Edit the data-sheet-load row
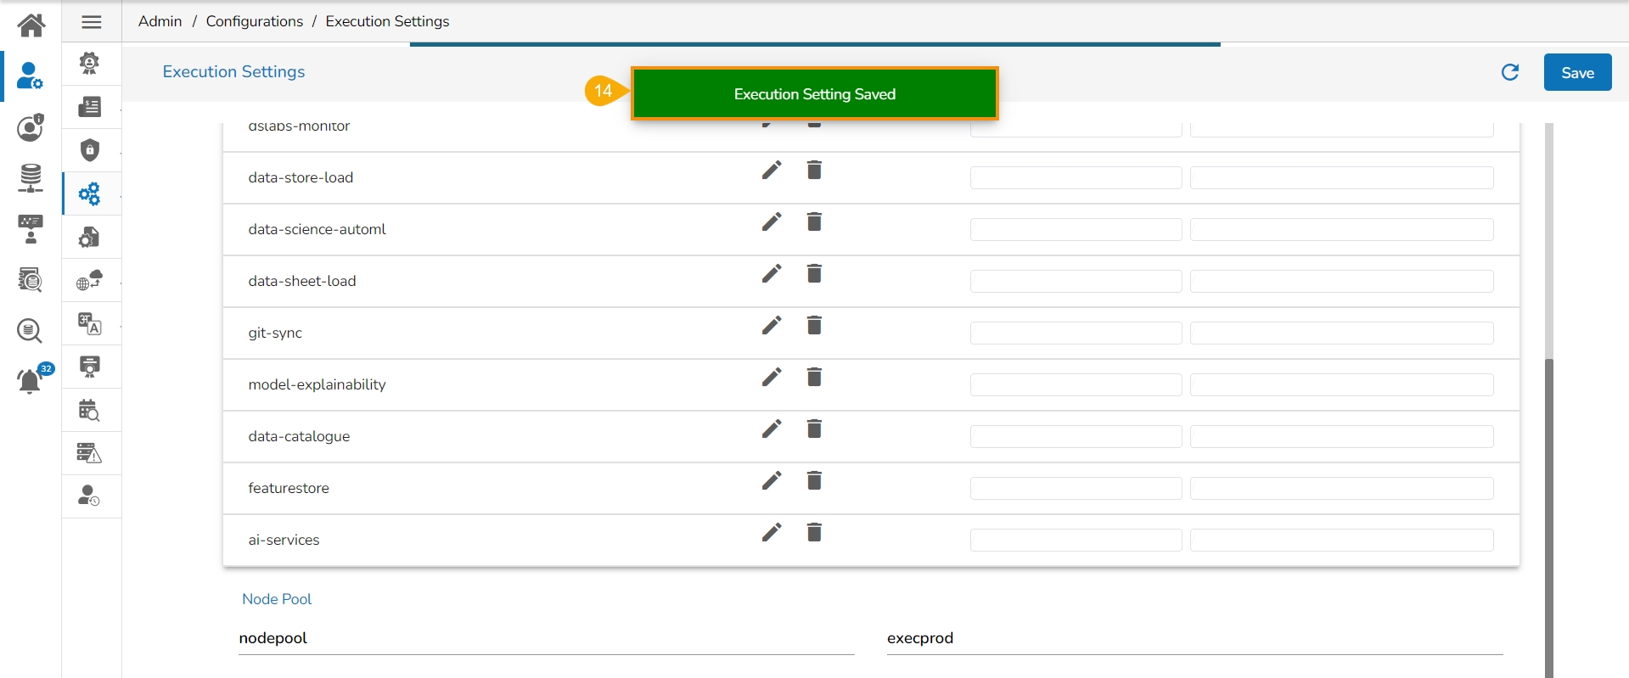The height and width of the screenshot is (678, 1629). (772, 273)
